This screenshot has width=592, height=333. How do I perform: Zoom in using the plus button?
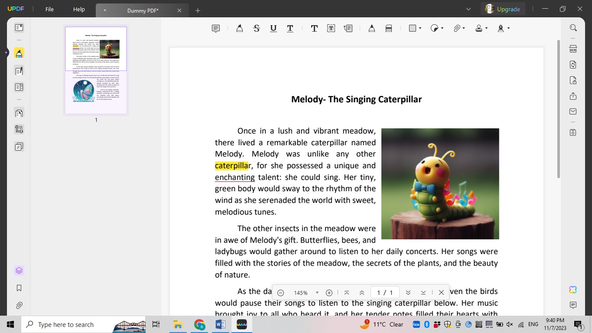pyautogui.click(x=329, y=293)
